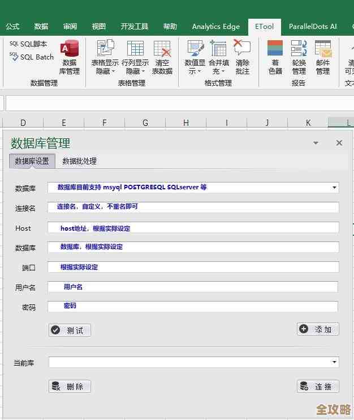Expand database type dropdown arrow
This screenshot has height=420, width=354.
click(334, 188)
